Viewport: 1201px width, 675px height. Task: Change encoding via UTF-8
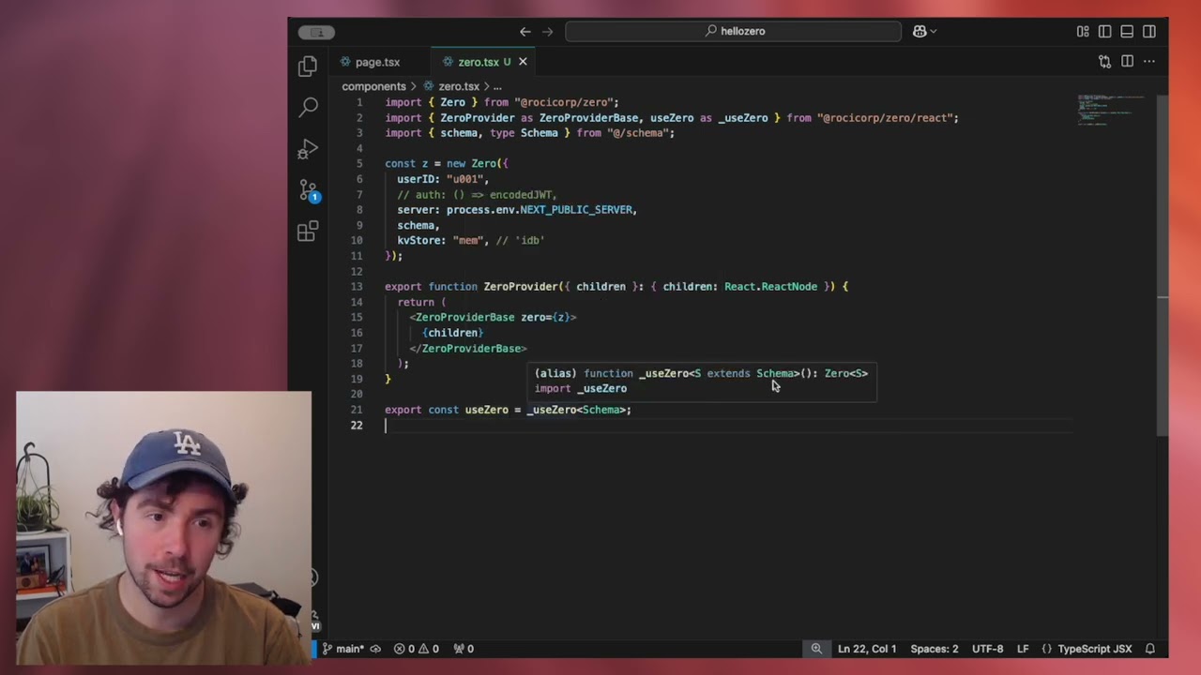pyautogui.click(x=987, y=649)
